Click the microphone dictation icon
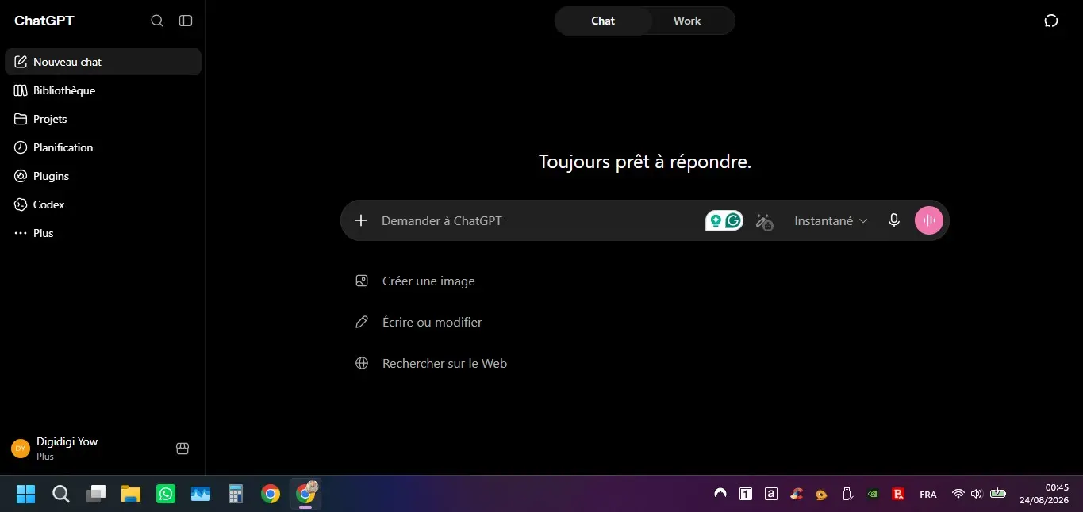 pos(894,220)
